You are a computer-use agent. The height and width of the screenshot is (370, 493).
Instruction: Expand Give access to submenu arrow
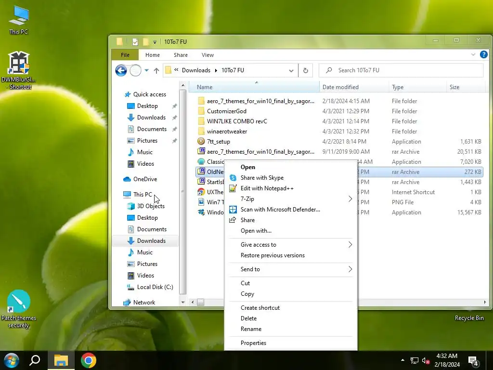coord(350,244)
